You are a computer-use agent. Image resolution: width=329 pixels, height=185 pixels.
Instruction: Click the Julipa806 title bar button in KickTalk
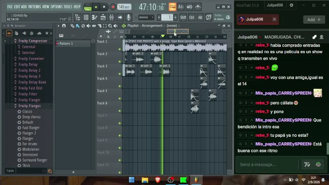coord(275,5)
